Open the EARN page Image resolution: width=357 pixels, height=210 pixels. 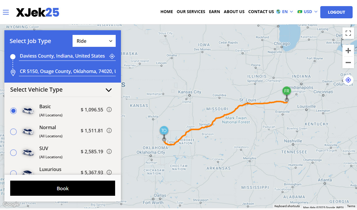pyautogui.click(x=214, y=12)
